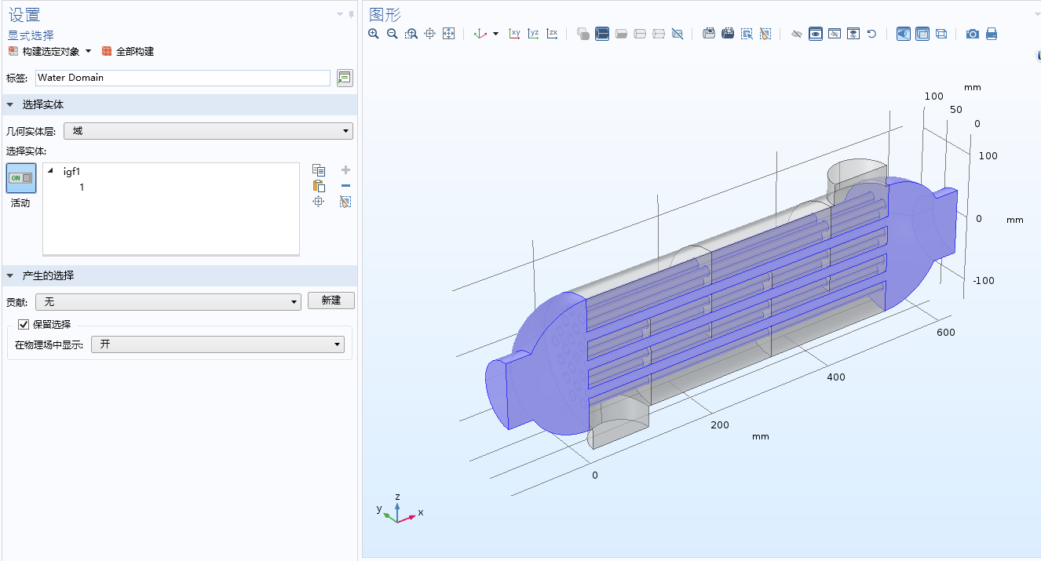Select points entity level icon
The image size is (1041, 561).
[659, 34]
